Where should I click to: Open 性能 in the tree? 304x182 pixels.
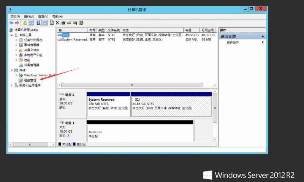coord(27,60)
